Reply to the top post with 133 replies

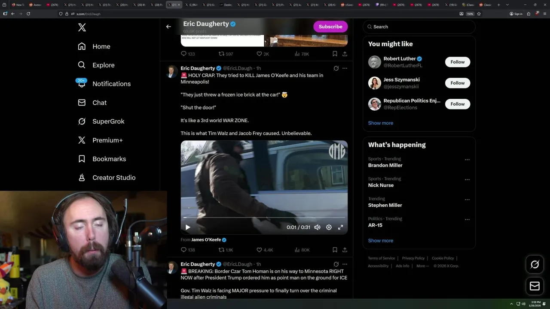coord(188,54)
